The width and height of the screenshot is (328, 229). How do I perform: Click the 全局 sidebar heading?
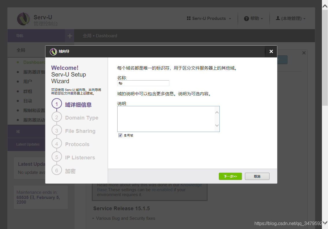click(x=21, y=50)
